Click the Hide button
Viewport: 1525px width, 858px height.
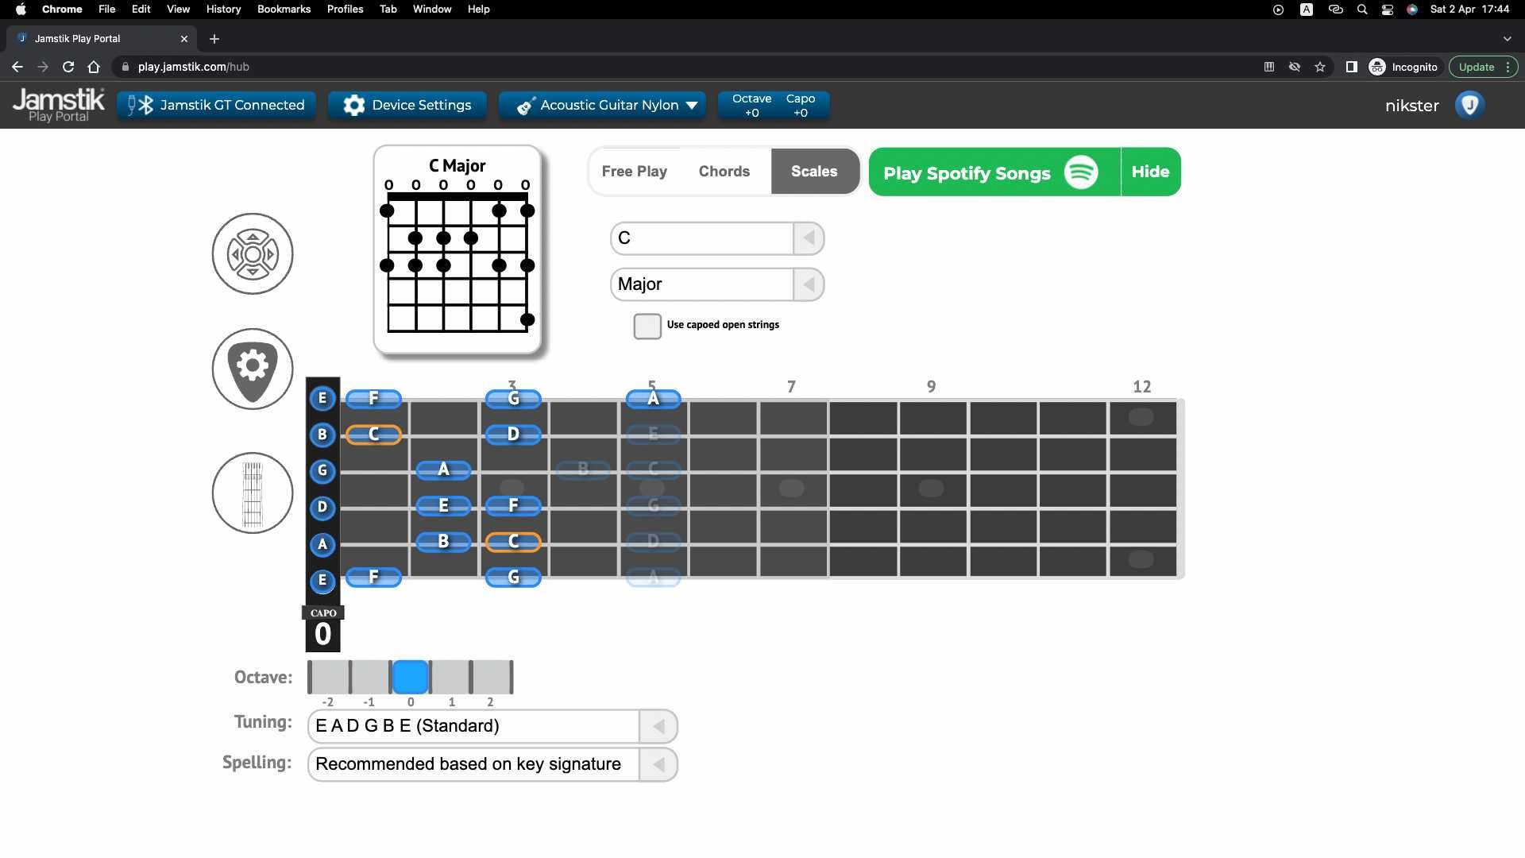tap(1150, 172)
